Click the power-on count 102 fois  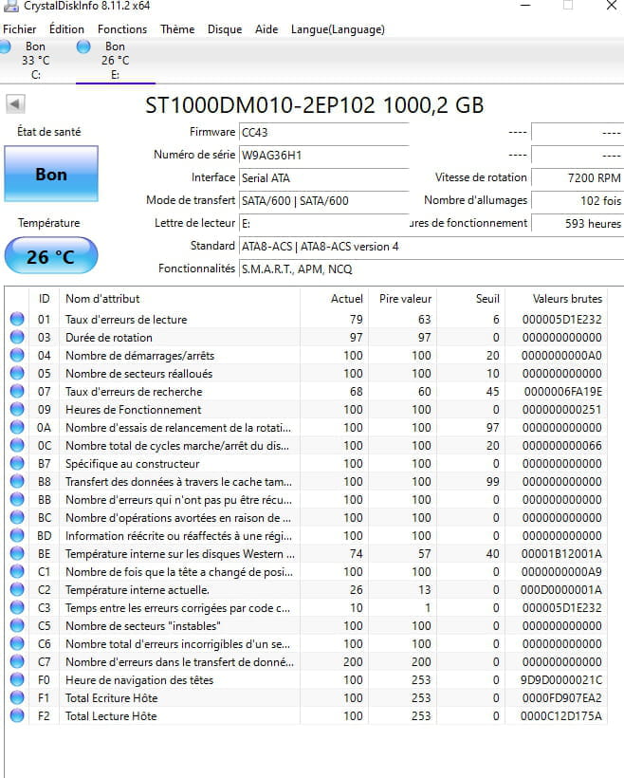(578, 201)
